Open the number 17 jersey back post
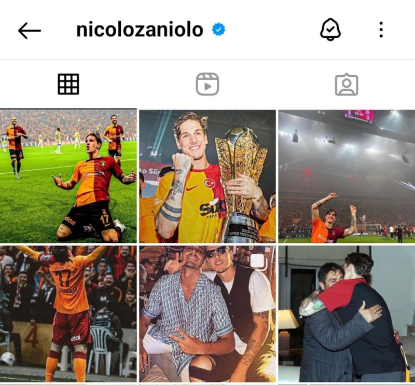 [x=68, y=314]
